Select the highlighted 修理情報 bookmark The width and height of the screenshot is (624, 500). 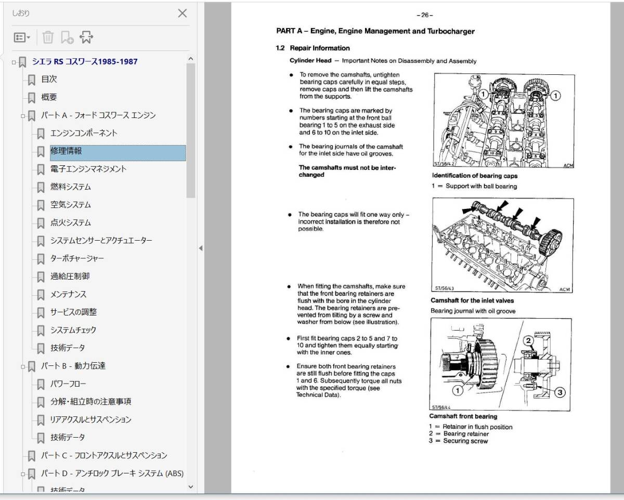pyautogui.click(x=118, y=153)
